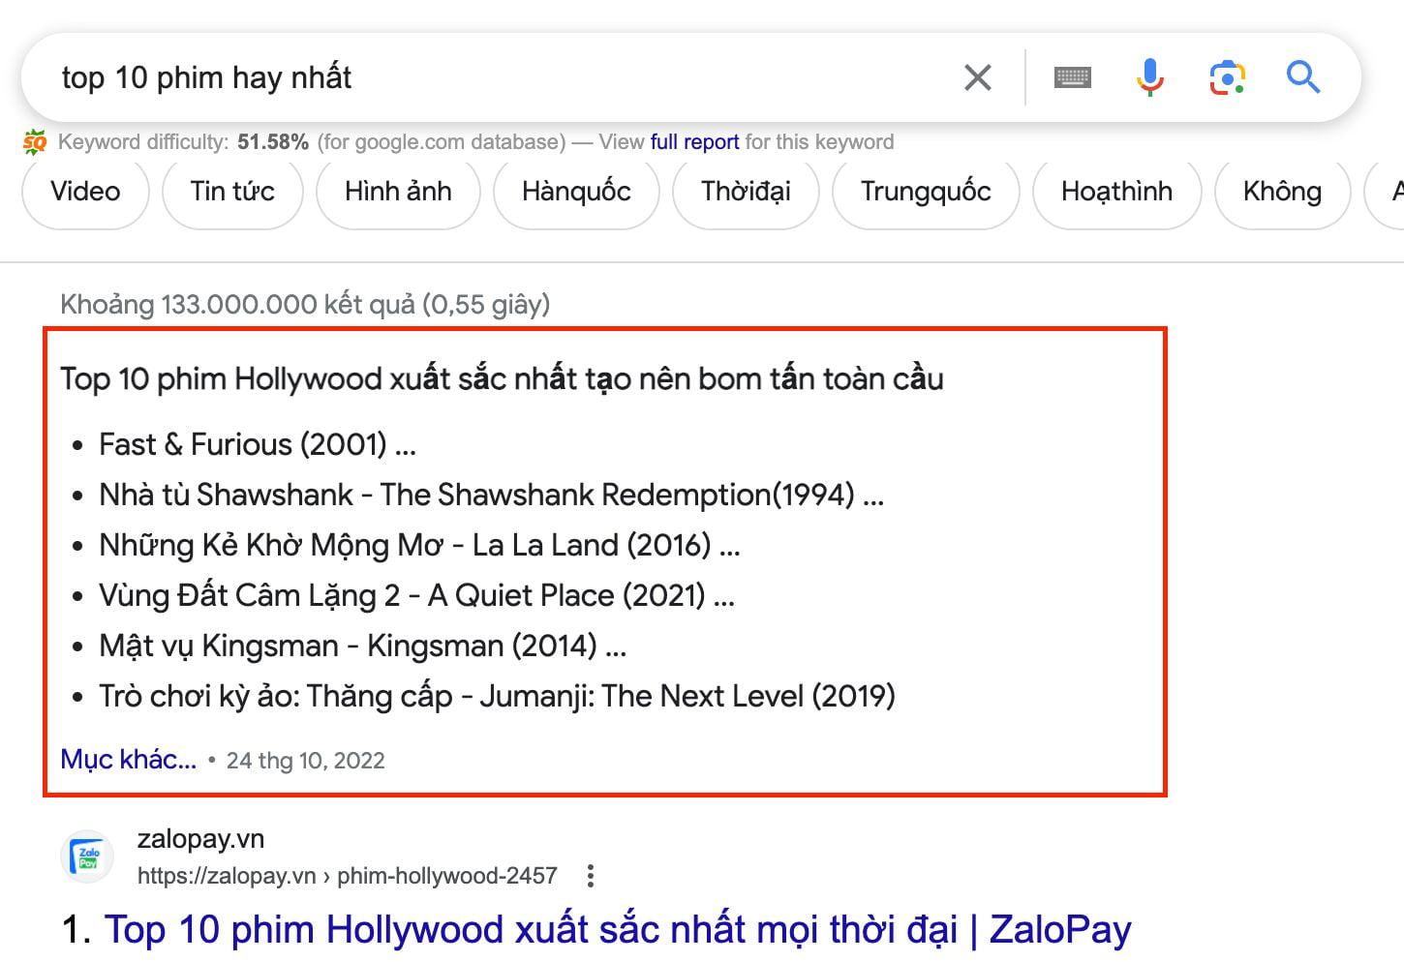Select the Không filter chip
The width and height of the screenshot is (1404, 962).
click(x=1282, y=192)
